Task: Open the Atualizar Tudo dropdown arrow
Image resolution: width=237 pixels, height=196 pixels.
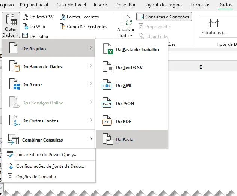Action: (x=131, y=36)
